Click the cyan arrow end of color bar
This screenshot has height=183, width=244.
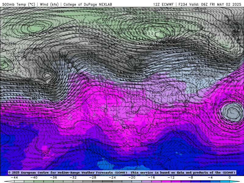pyautogui.click(x=235, y=181)
